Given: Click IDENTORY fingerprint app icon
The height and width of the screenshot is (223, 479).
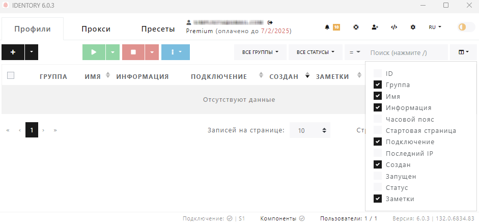Looking at the screenshot, I should point(5,5).
